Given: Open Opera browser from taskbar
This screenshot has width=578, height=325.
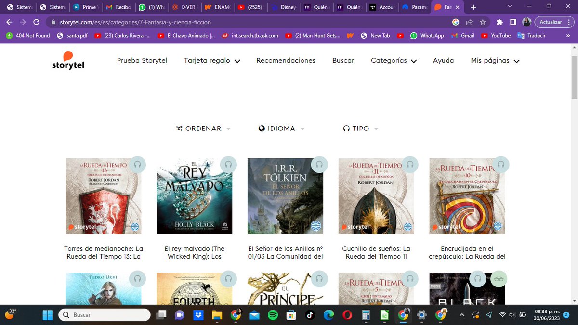Looking at the screenshot, I should (x=347, y=315).
